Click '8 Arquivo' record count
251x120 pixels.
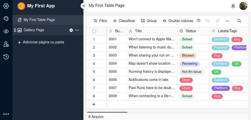pyautogui.click(x=96, y=117)
